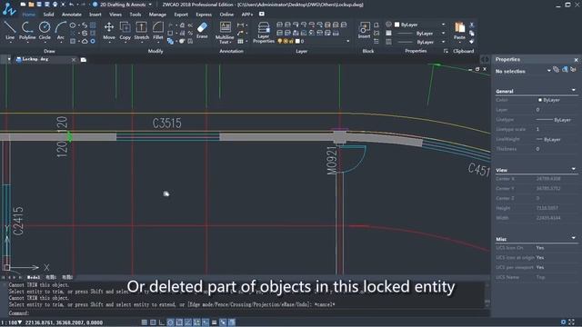
Task: Open the Home ribbon tab
Action: coord(28,15)
